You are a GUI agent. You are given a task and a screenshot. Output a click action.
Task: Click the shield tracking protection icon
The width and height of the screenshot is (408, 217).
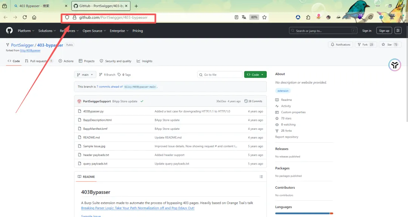67,17
